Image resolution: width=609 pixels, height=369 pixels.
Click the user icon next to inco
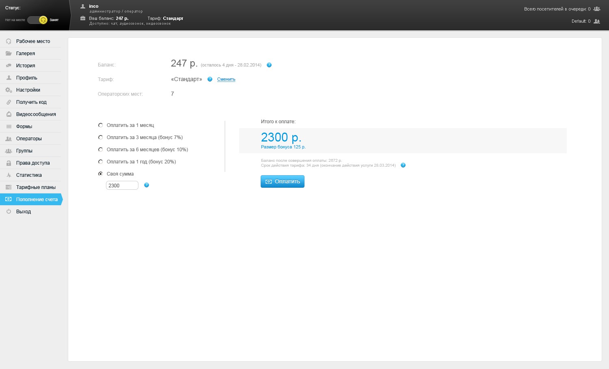coord(83,6)
